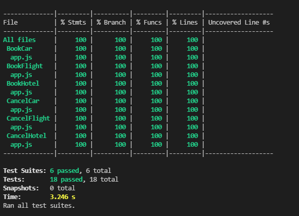Click the 'Snapshots:' label
The image size is (299, 216).
pyautogui.click(x=21, y=188)
